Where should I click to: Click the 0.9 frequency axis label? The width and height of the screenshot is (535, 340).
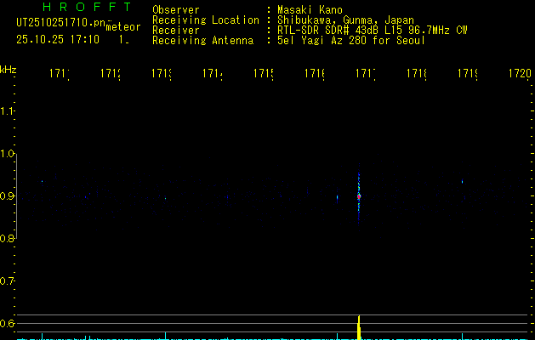pyautogui.click(x=7, y=196)
